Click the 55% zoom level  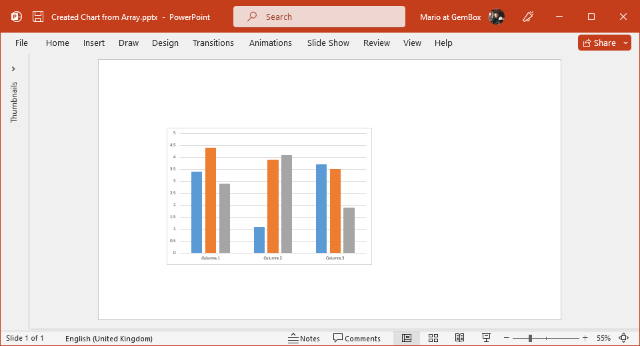(603, 338)
